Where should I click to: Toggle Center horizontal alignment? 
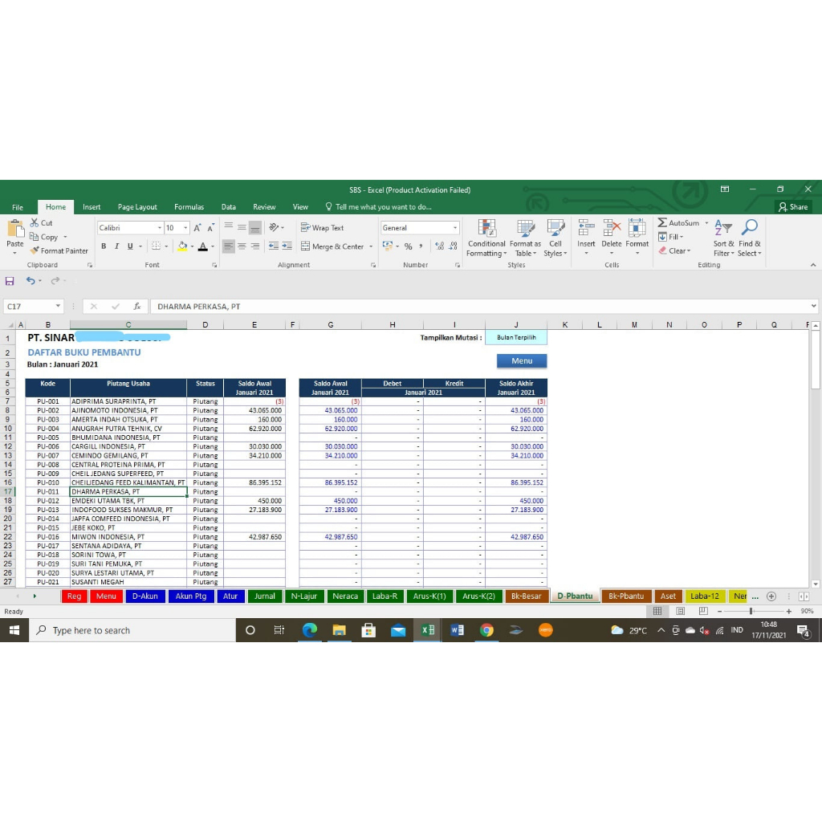point(242,246)
